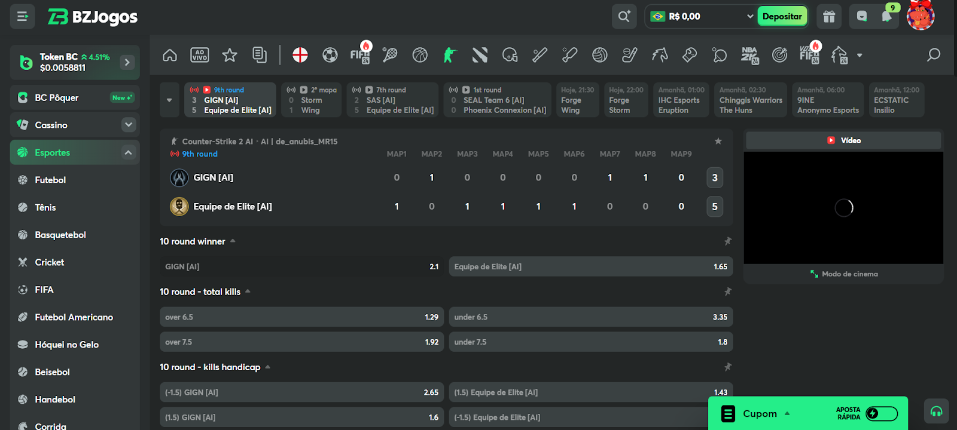957x430 pixels.
Task: Select the darts target icon
Action: [779, 55]
